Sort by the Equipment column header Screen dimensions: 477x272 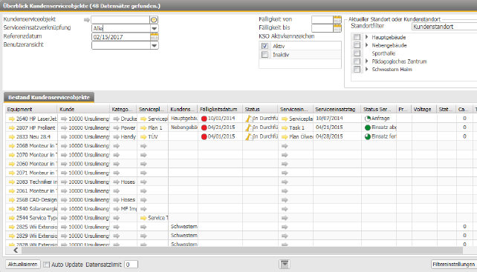tap(31, 109)
